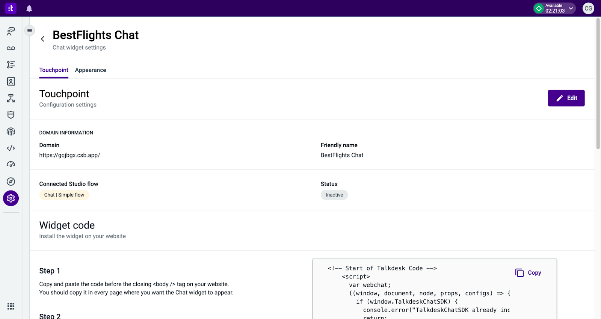
Task: Click the BestFlights Chat friendly name value
Action: tap(342, 155)
